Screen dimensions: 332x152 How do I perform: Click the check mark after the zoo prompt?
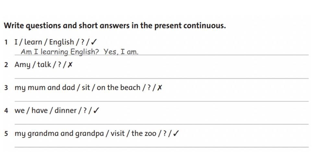[176, 134]
